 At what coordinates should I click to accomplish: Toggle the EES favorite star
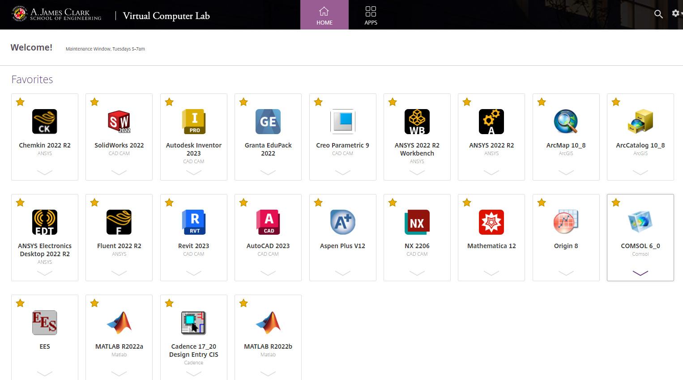click(20, 303)
